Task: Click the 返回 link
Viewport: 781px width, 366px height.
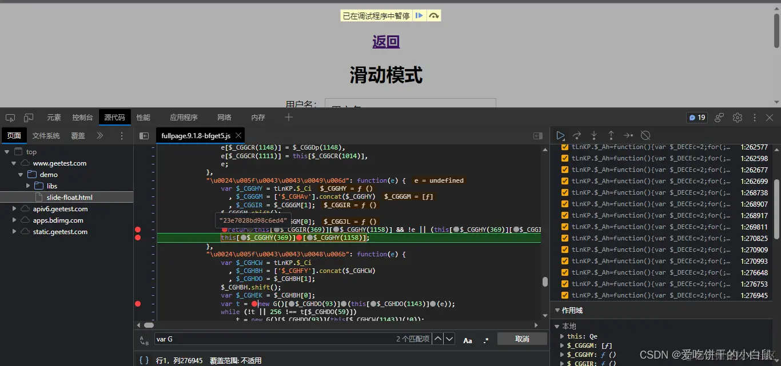Action: click(386, 42)
